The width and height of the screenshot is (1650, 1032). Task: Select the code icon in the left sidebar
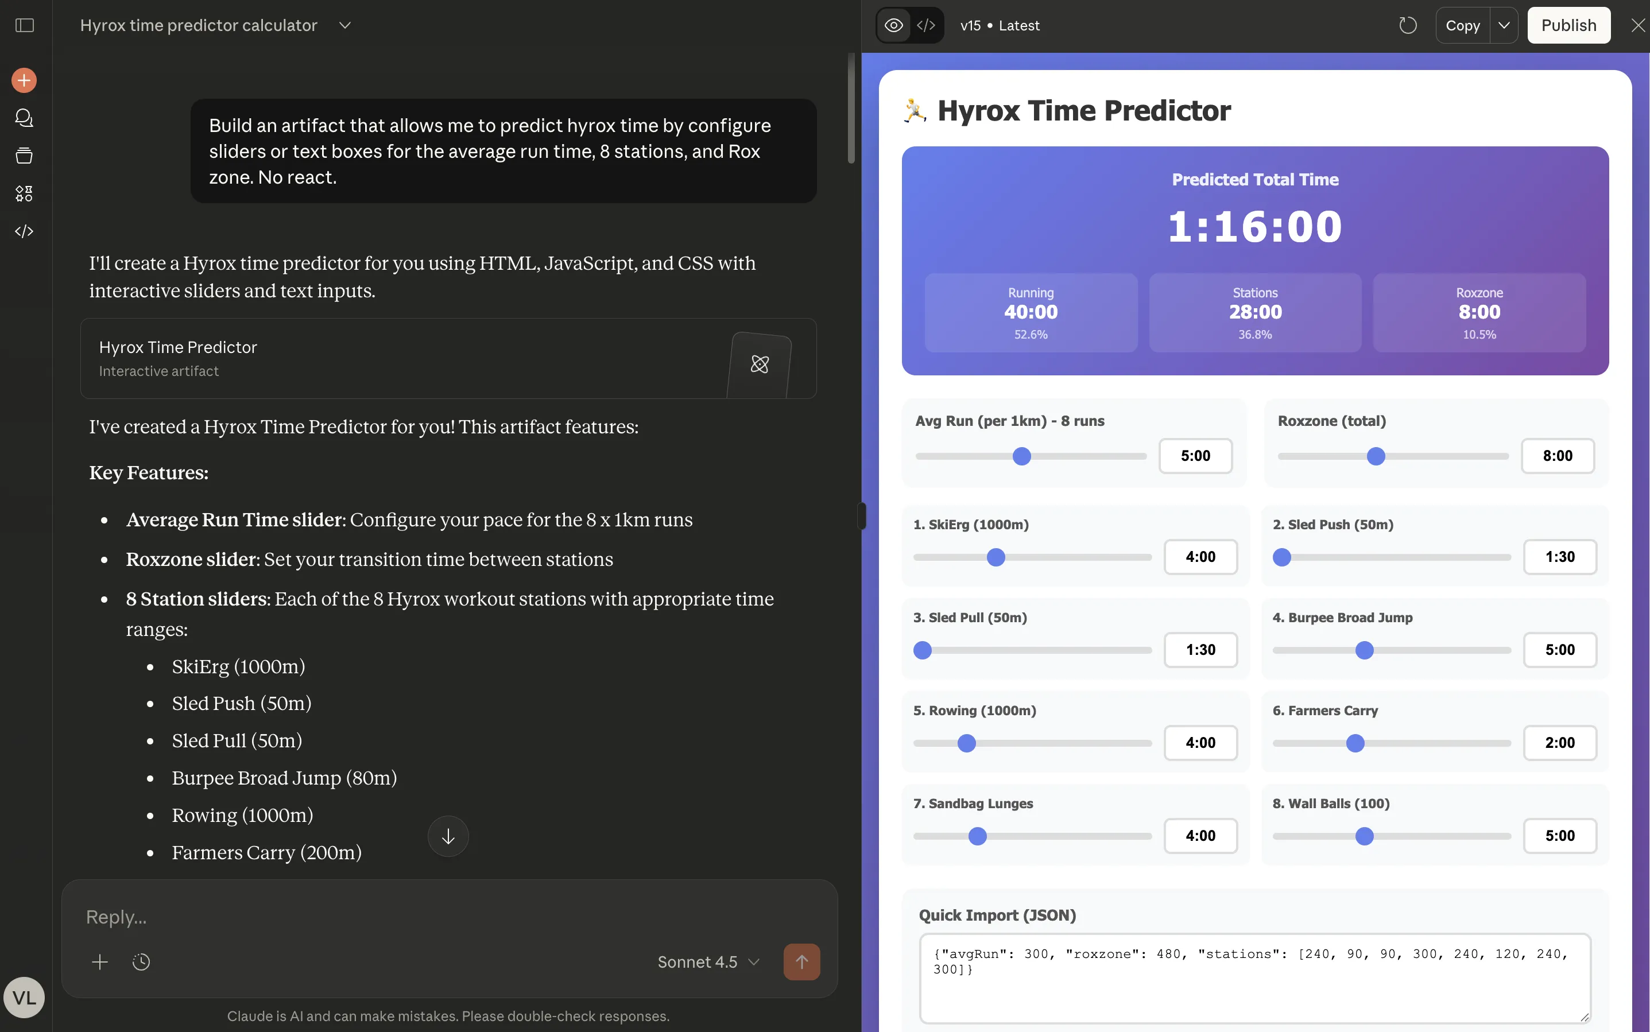click(24, 231)
